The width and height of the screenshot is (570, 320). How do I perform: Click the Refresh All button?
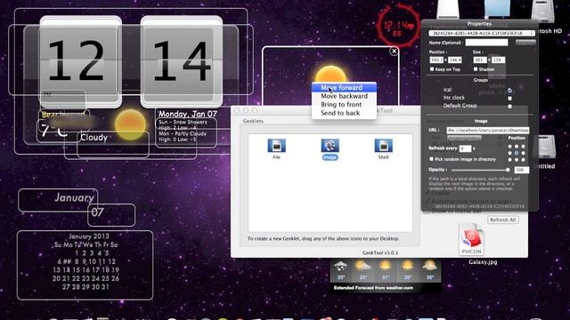(x=502, y=220)
